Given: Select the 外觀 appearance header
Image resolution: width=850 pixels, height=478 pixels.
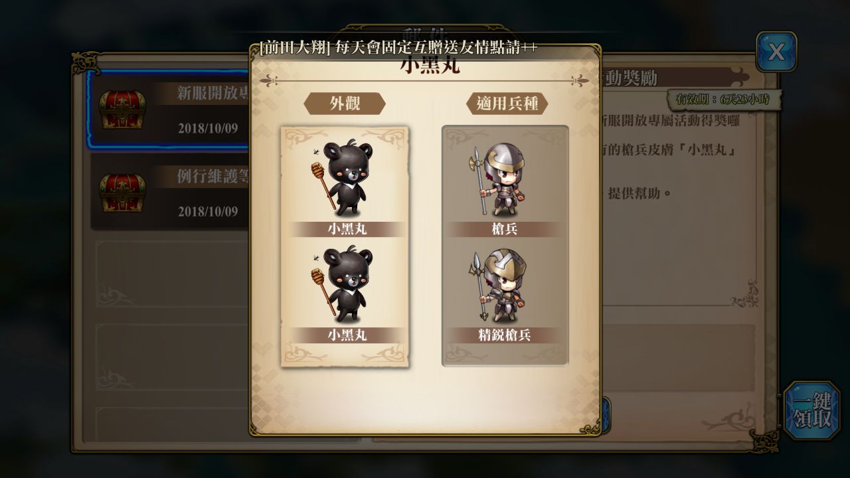Looking at the screenshot, I should tap(345, 104).
